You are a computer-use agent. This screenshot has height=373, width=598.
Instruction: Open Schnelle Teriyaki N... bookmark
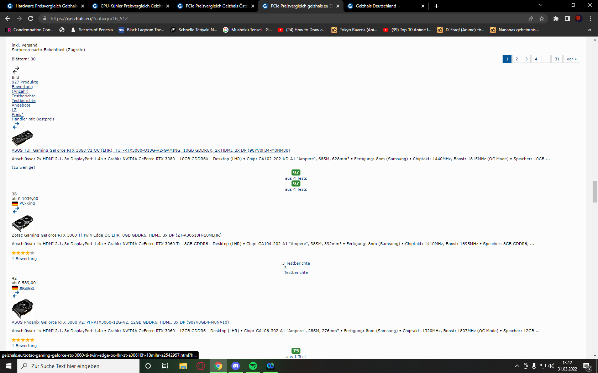pos(194,30)
